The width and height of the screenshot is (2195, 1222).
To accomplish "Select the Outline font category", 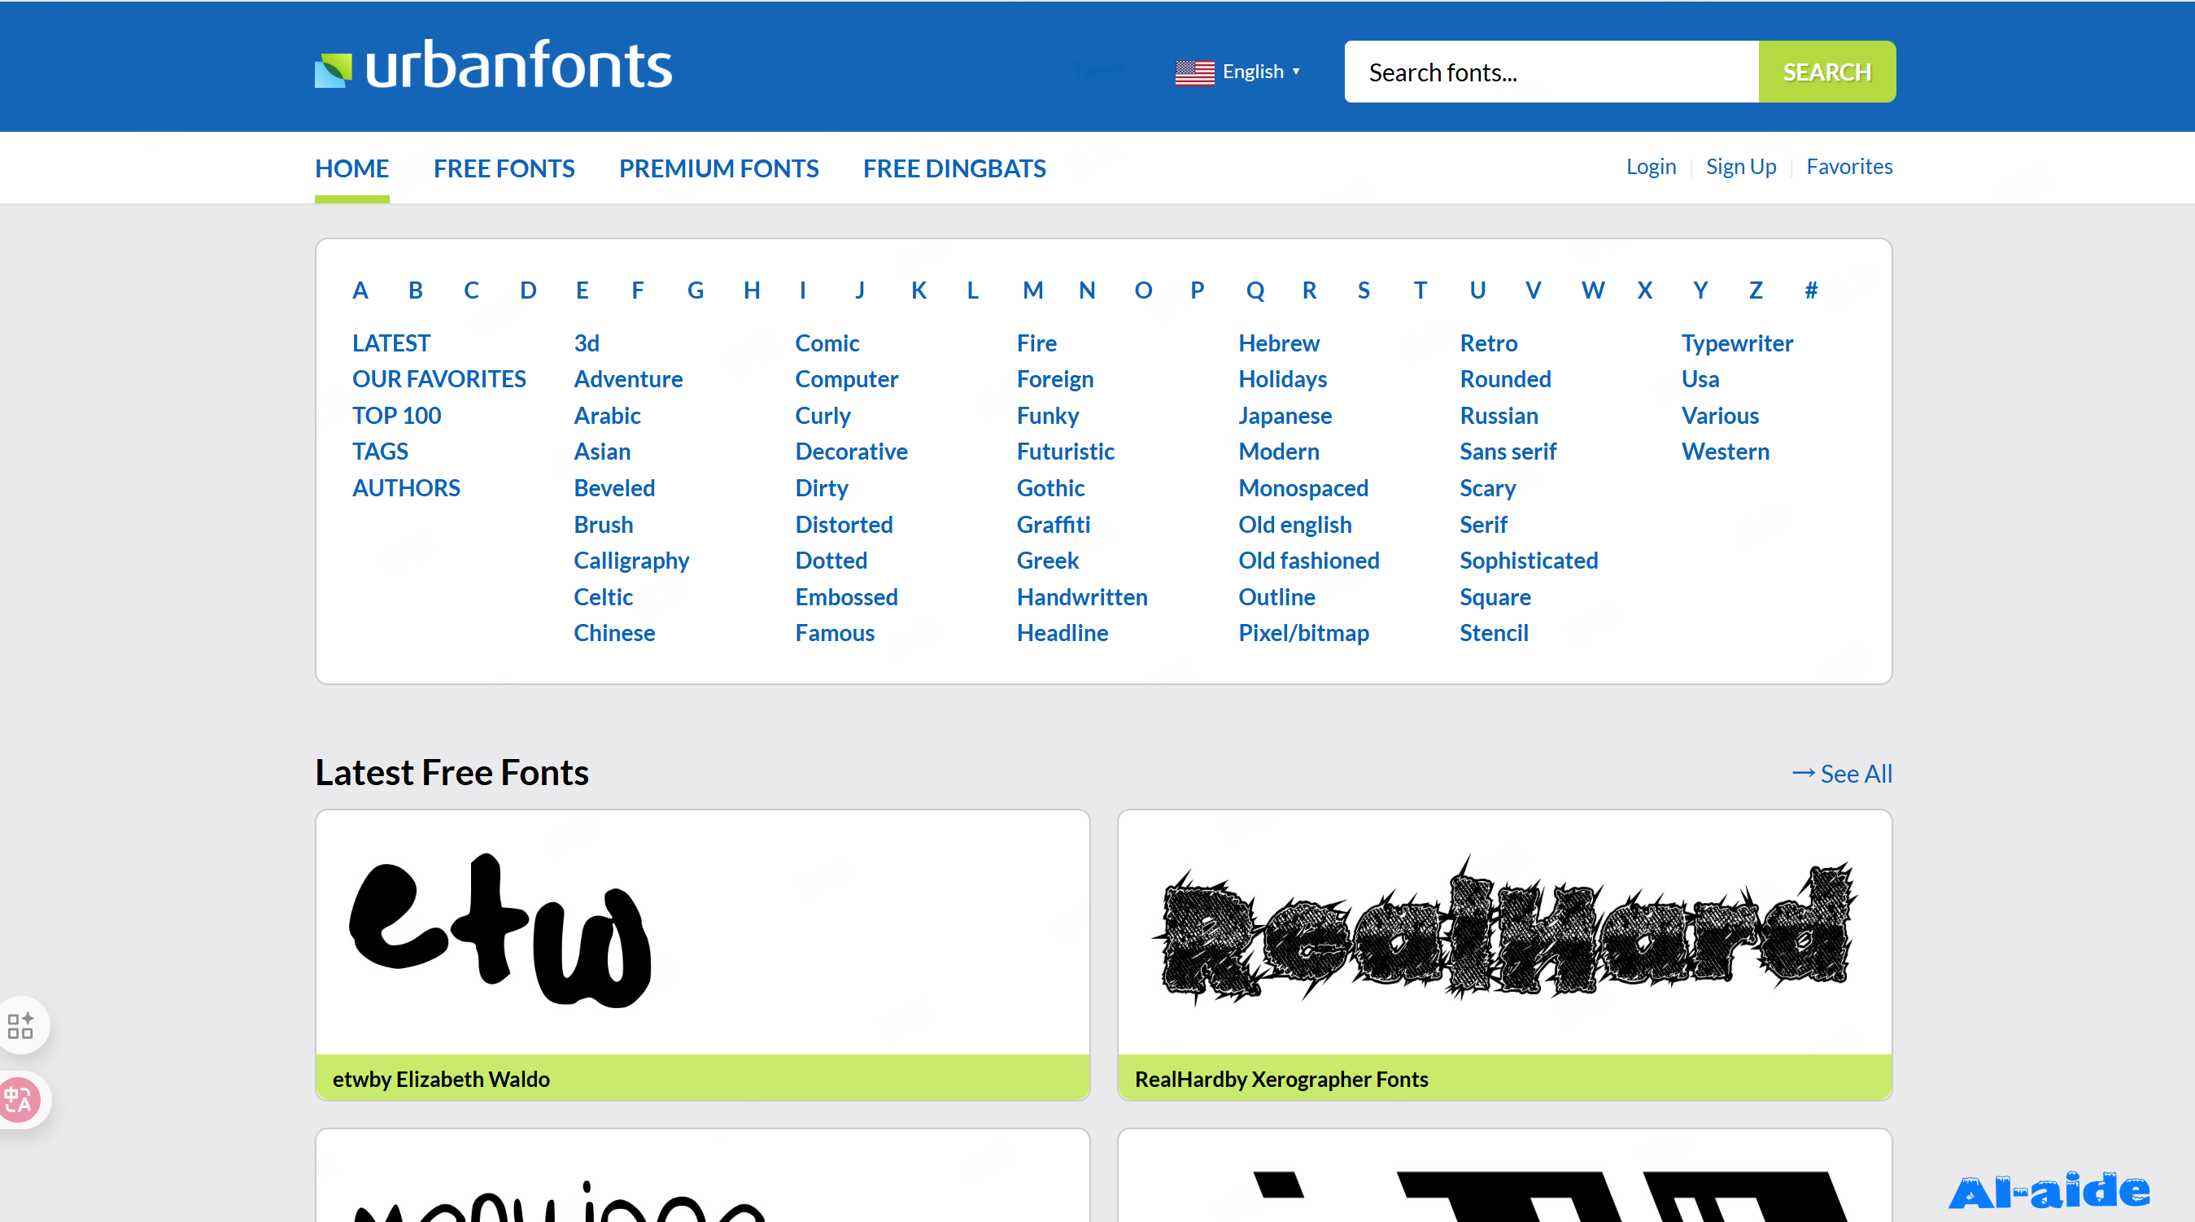I will pyautogui.click(x=1276, y=597).
